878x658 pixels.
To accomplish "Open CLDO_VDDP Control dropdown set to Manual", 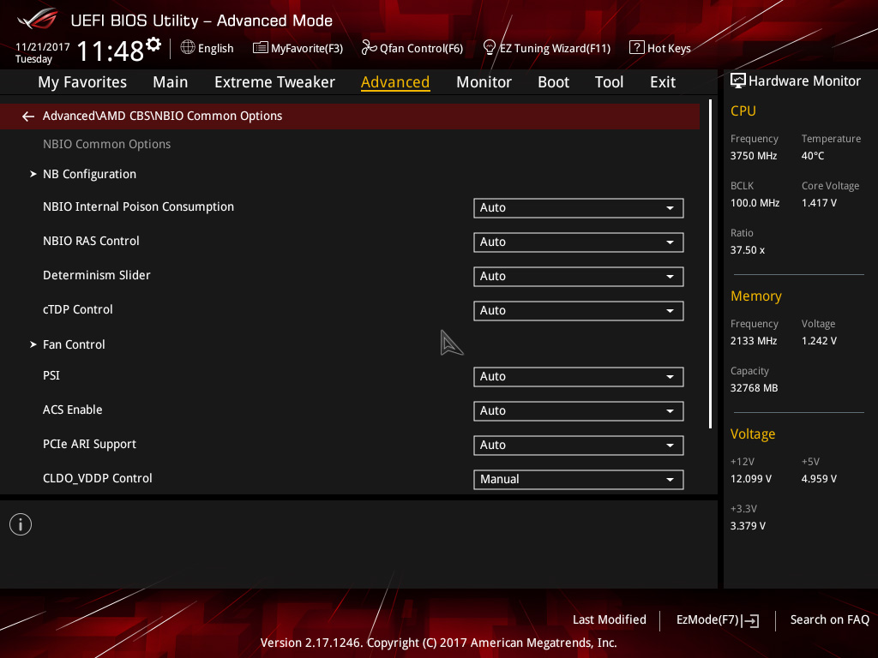I will click(579, 480).
